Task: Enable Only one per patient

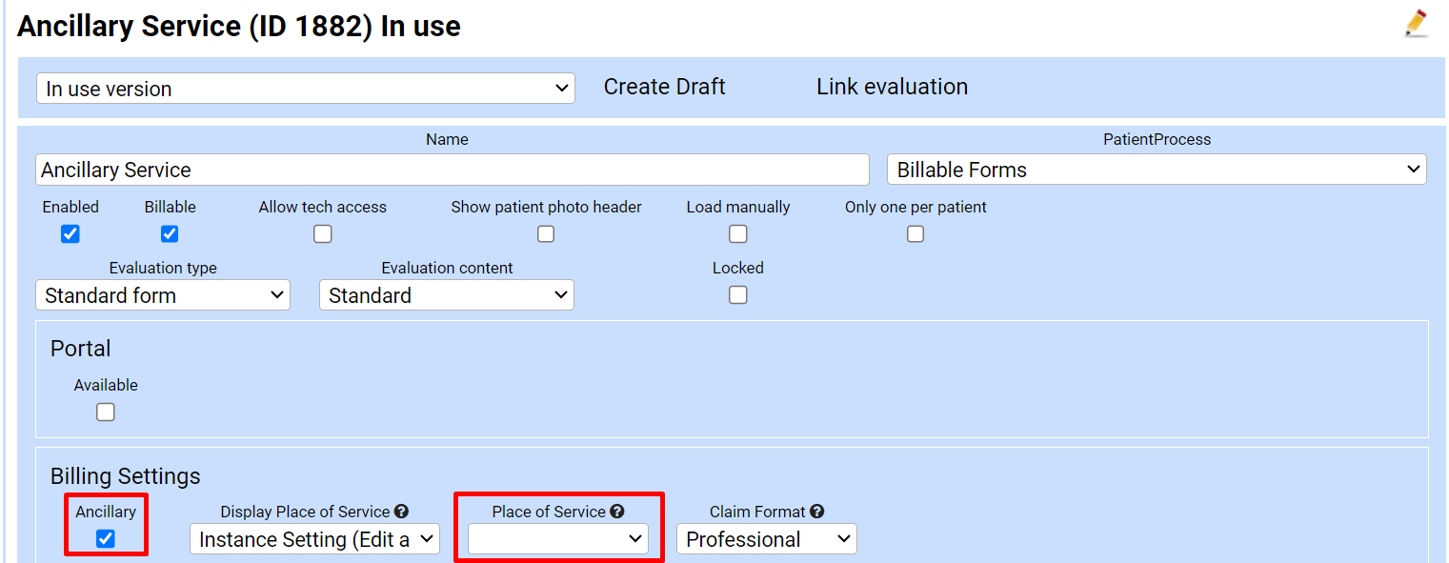Action: tap(916, 233)
